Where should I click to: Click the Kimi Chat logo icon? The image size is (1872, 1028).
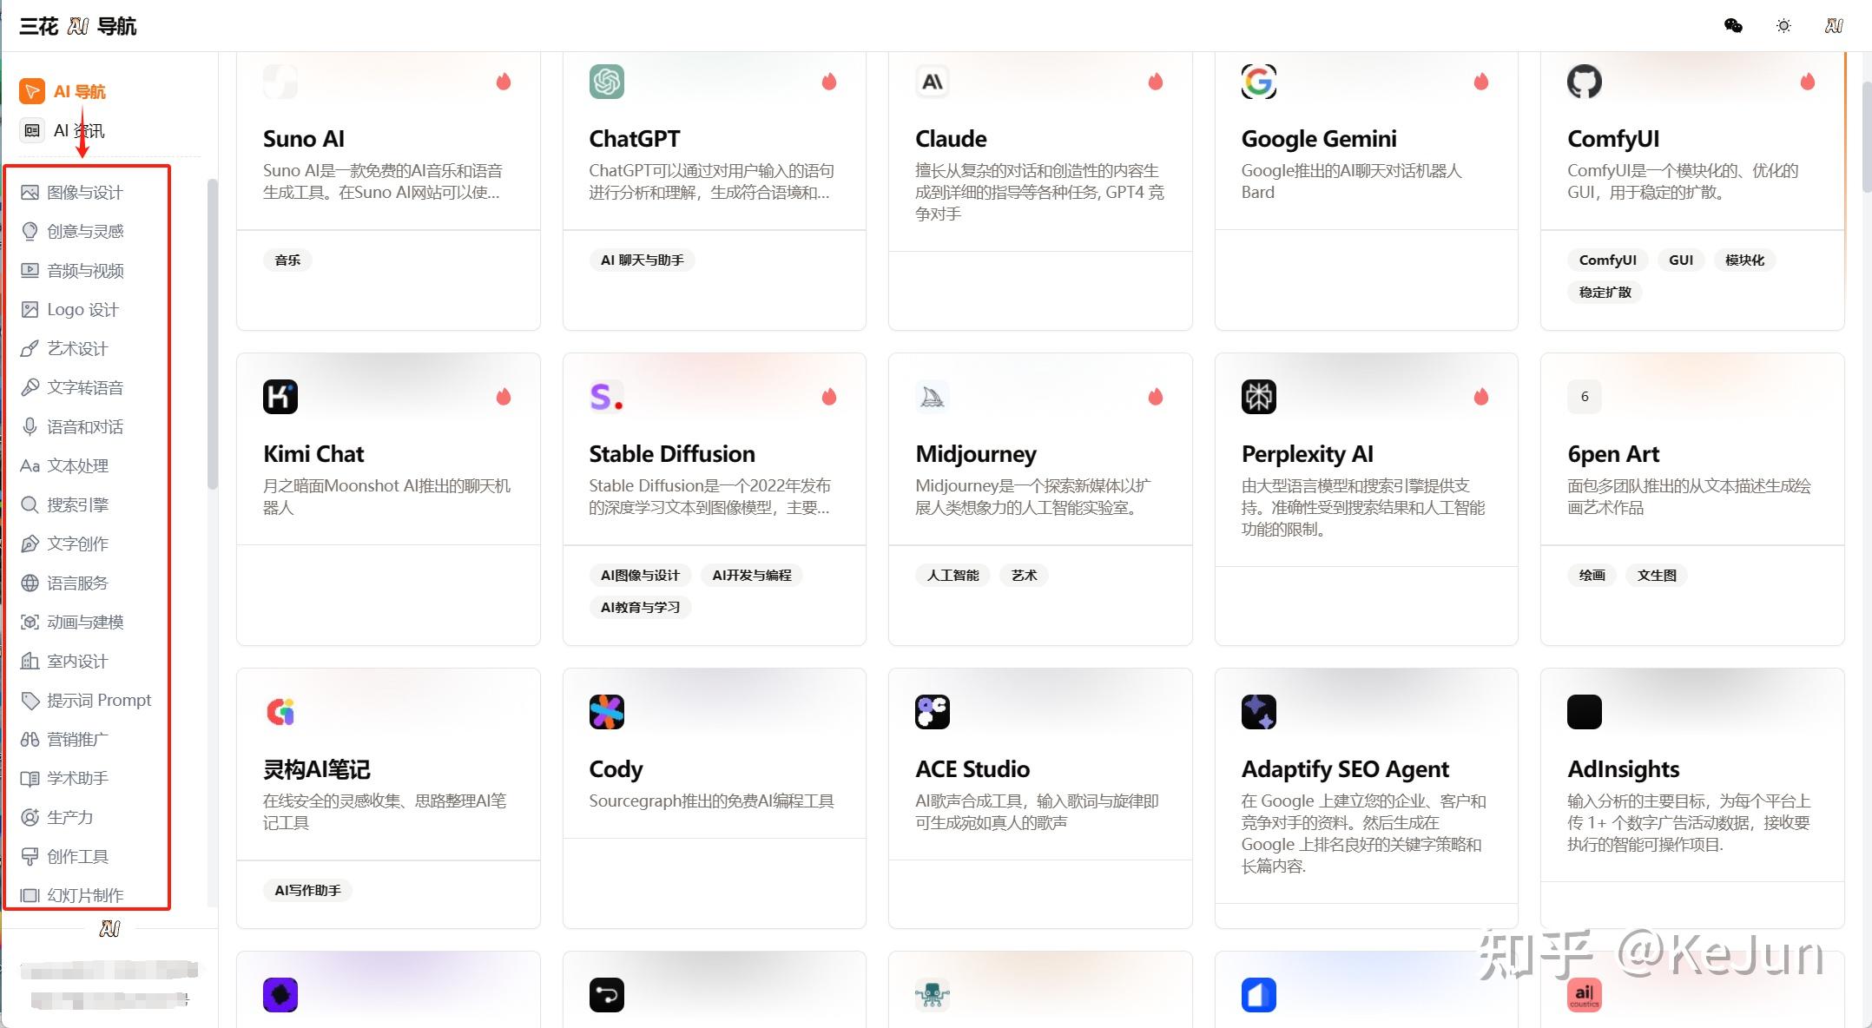(x=280, y=397)
